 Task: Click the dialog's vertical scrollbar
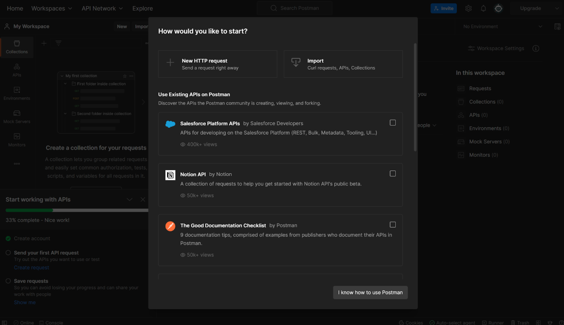tap(415, 97)
